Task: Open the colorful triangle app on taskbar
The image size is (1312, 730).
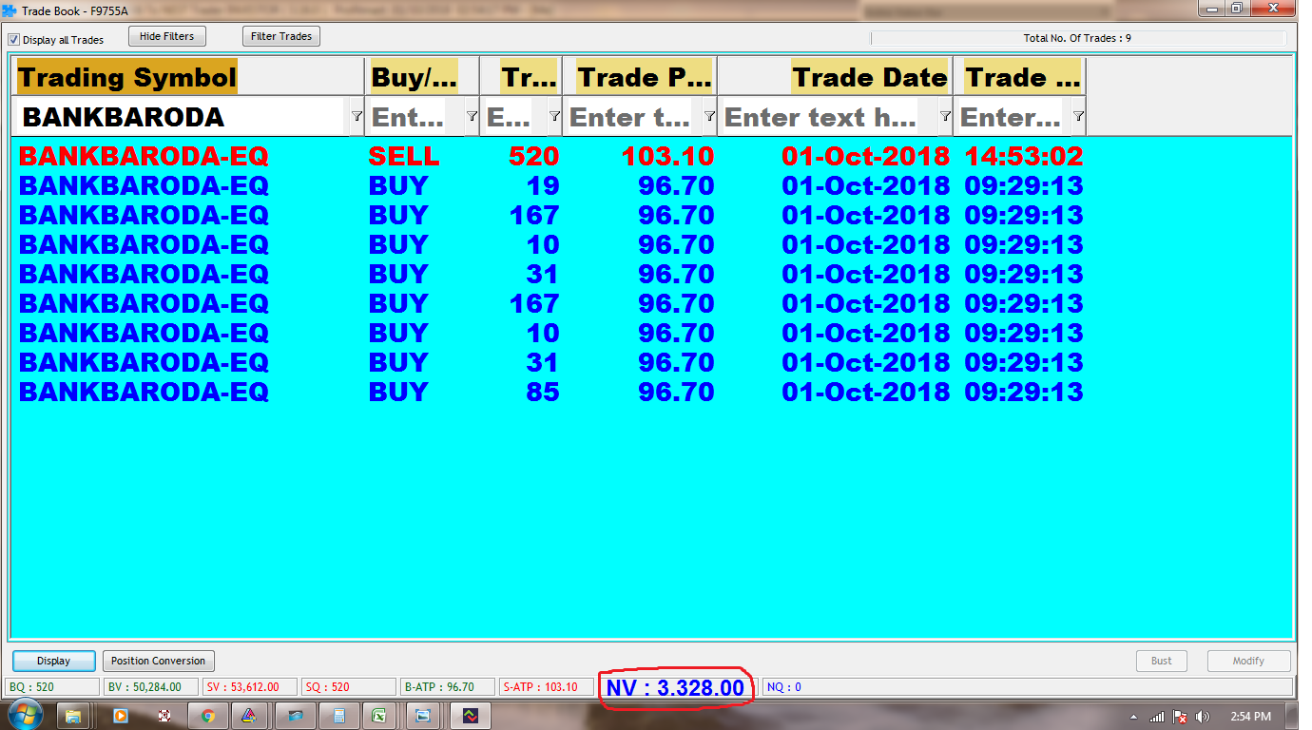Action: [x=248, y=715]
